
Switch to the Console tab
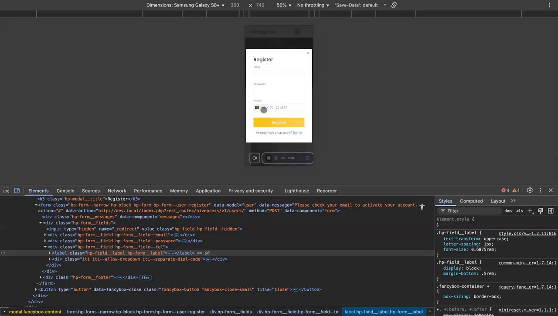click(x=65, y=190)
